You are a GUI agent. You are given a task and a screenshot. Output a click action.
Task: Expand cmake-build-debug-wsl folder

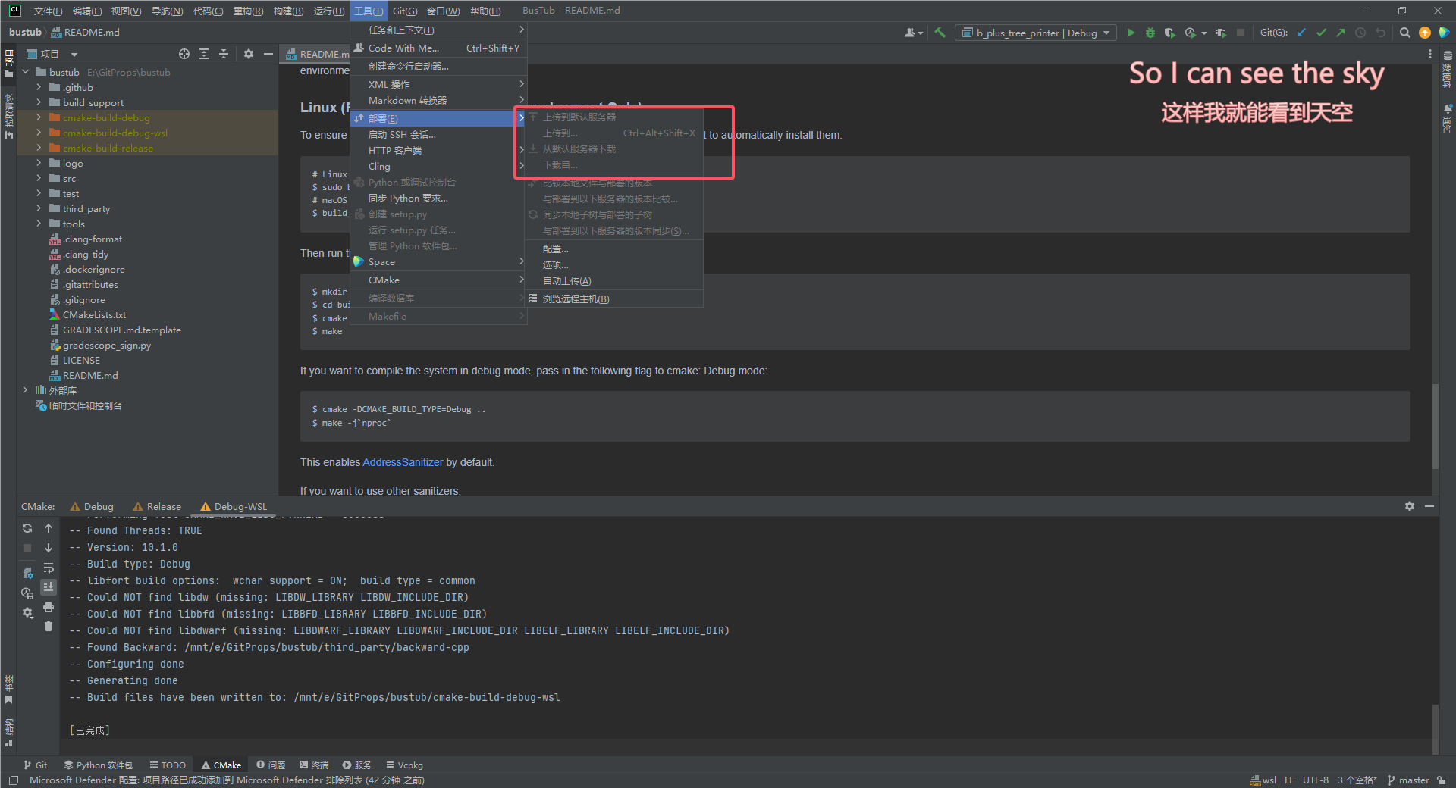pyautogui.click(x=39, y=133)
